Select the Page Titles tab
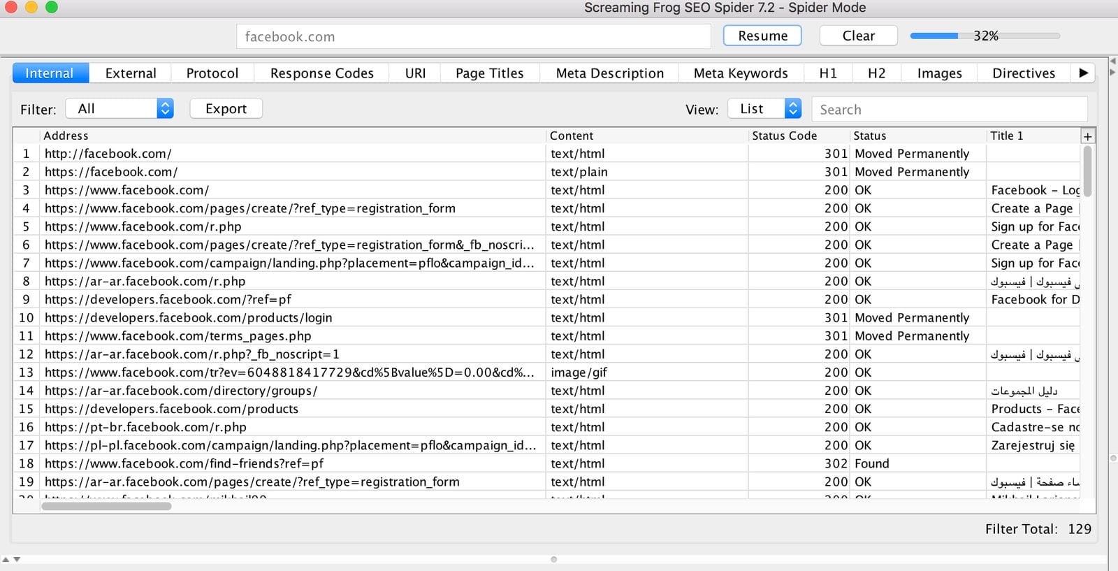The height and width of the screenshot is (571, 1118). click(489, 73)
